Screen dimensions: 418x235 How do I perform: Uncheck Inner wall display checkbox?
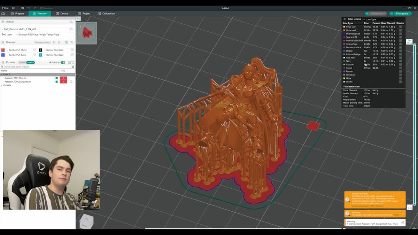click(400, 27)
